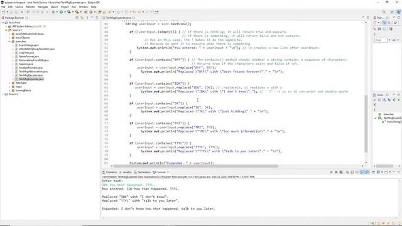
Task: Expand the Source 2 project node
Action: click(x=3, y=94)
